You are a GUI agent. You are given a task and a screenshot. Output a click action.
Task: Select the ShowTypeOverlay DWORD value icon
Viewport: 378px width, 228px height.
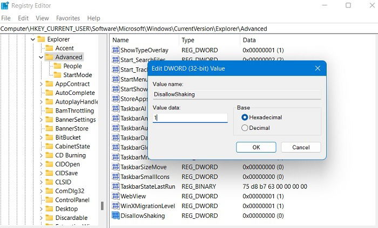116,50
